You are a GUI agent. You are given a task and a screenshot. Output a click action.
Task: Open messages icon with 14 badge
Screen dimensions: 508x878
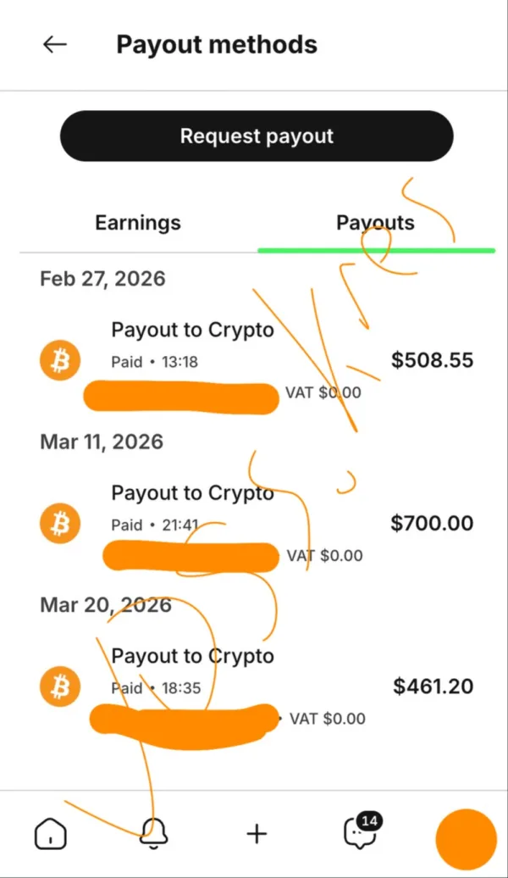pos(360,834)
